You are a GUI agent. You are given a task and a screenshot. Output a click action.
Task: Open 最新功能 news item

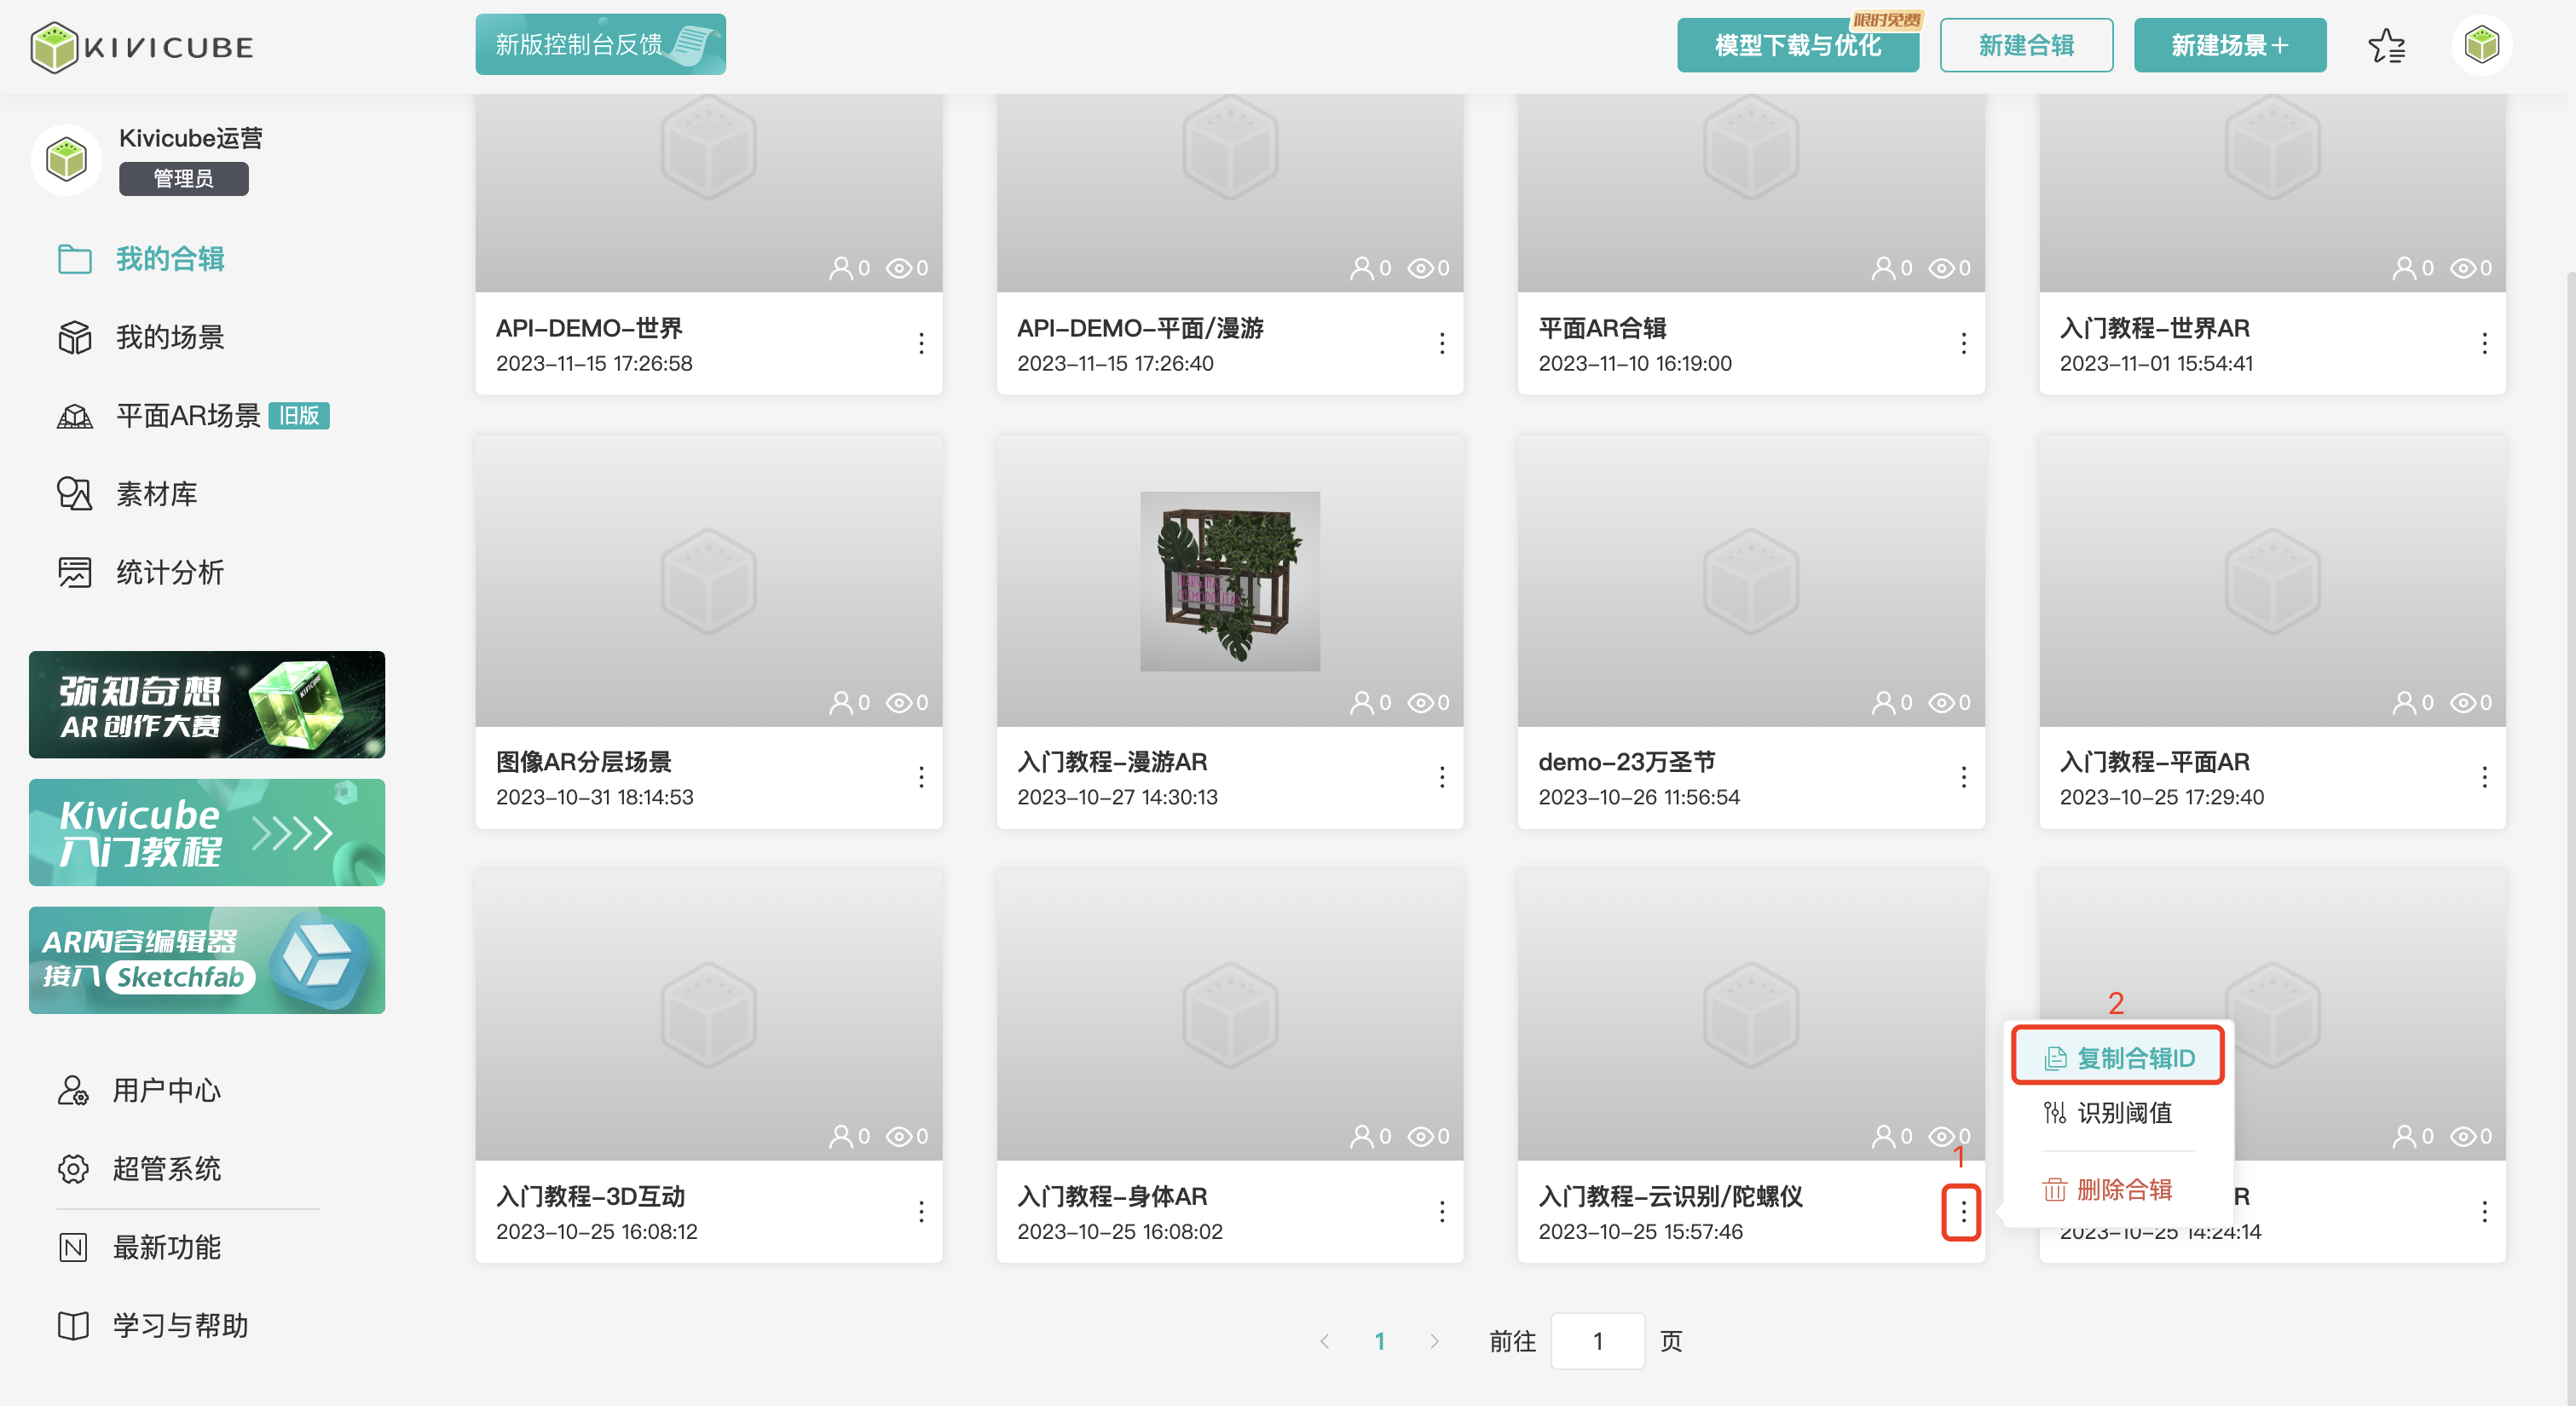pos(165,1247)
